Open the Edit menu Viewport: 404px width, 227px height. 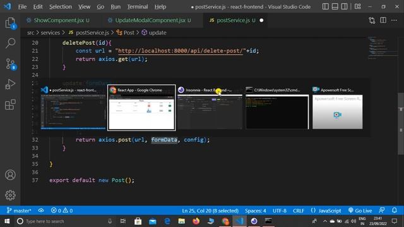pyautogui.click(x=38, y=7)
